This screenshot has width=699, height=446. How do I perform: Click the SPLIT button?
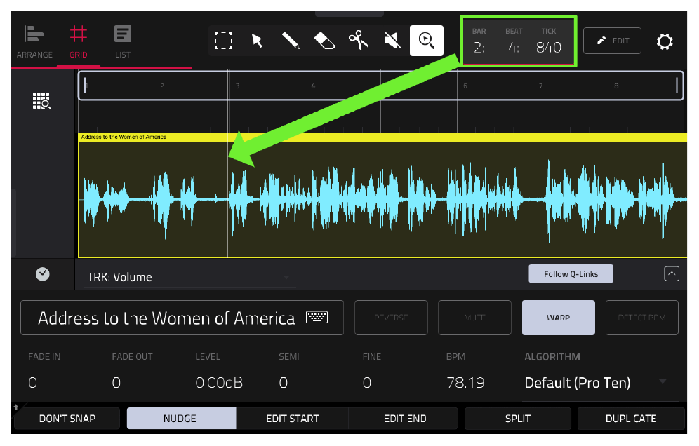517,419
